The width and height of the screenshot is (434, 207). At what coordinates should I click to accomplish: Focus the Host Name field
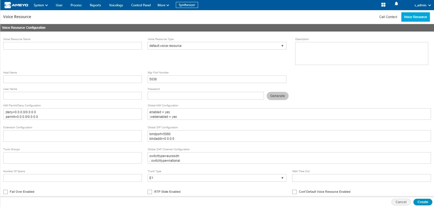pos(72,79)
